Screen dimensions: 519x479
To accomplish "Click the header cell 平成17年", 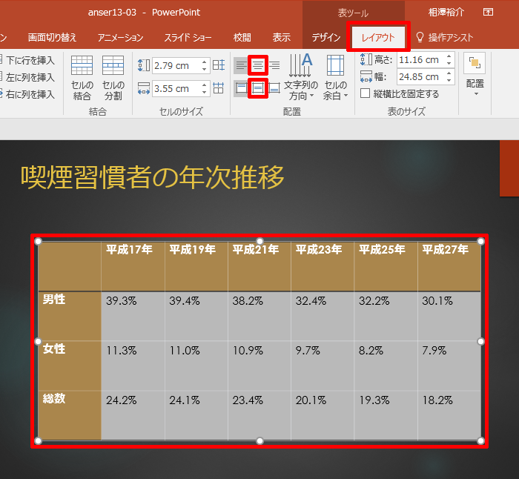I will pyautogui.click(x=133, y=266).
